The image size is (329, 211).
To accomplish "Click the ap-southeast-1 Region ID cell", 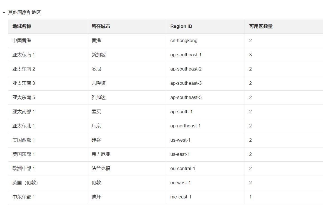I will tap(186, 55).
